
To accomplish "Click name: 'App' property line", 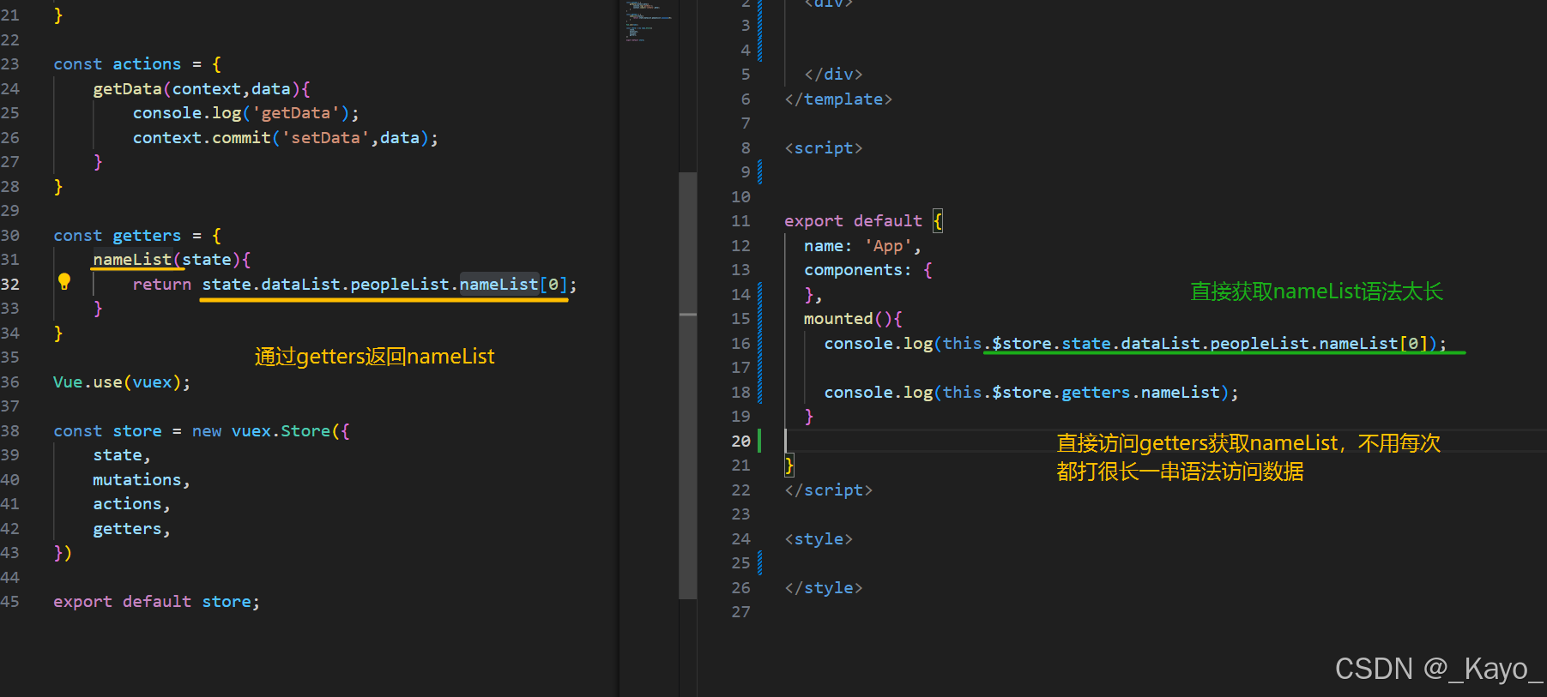I will (862, 246).
